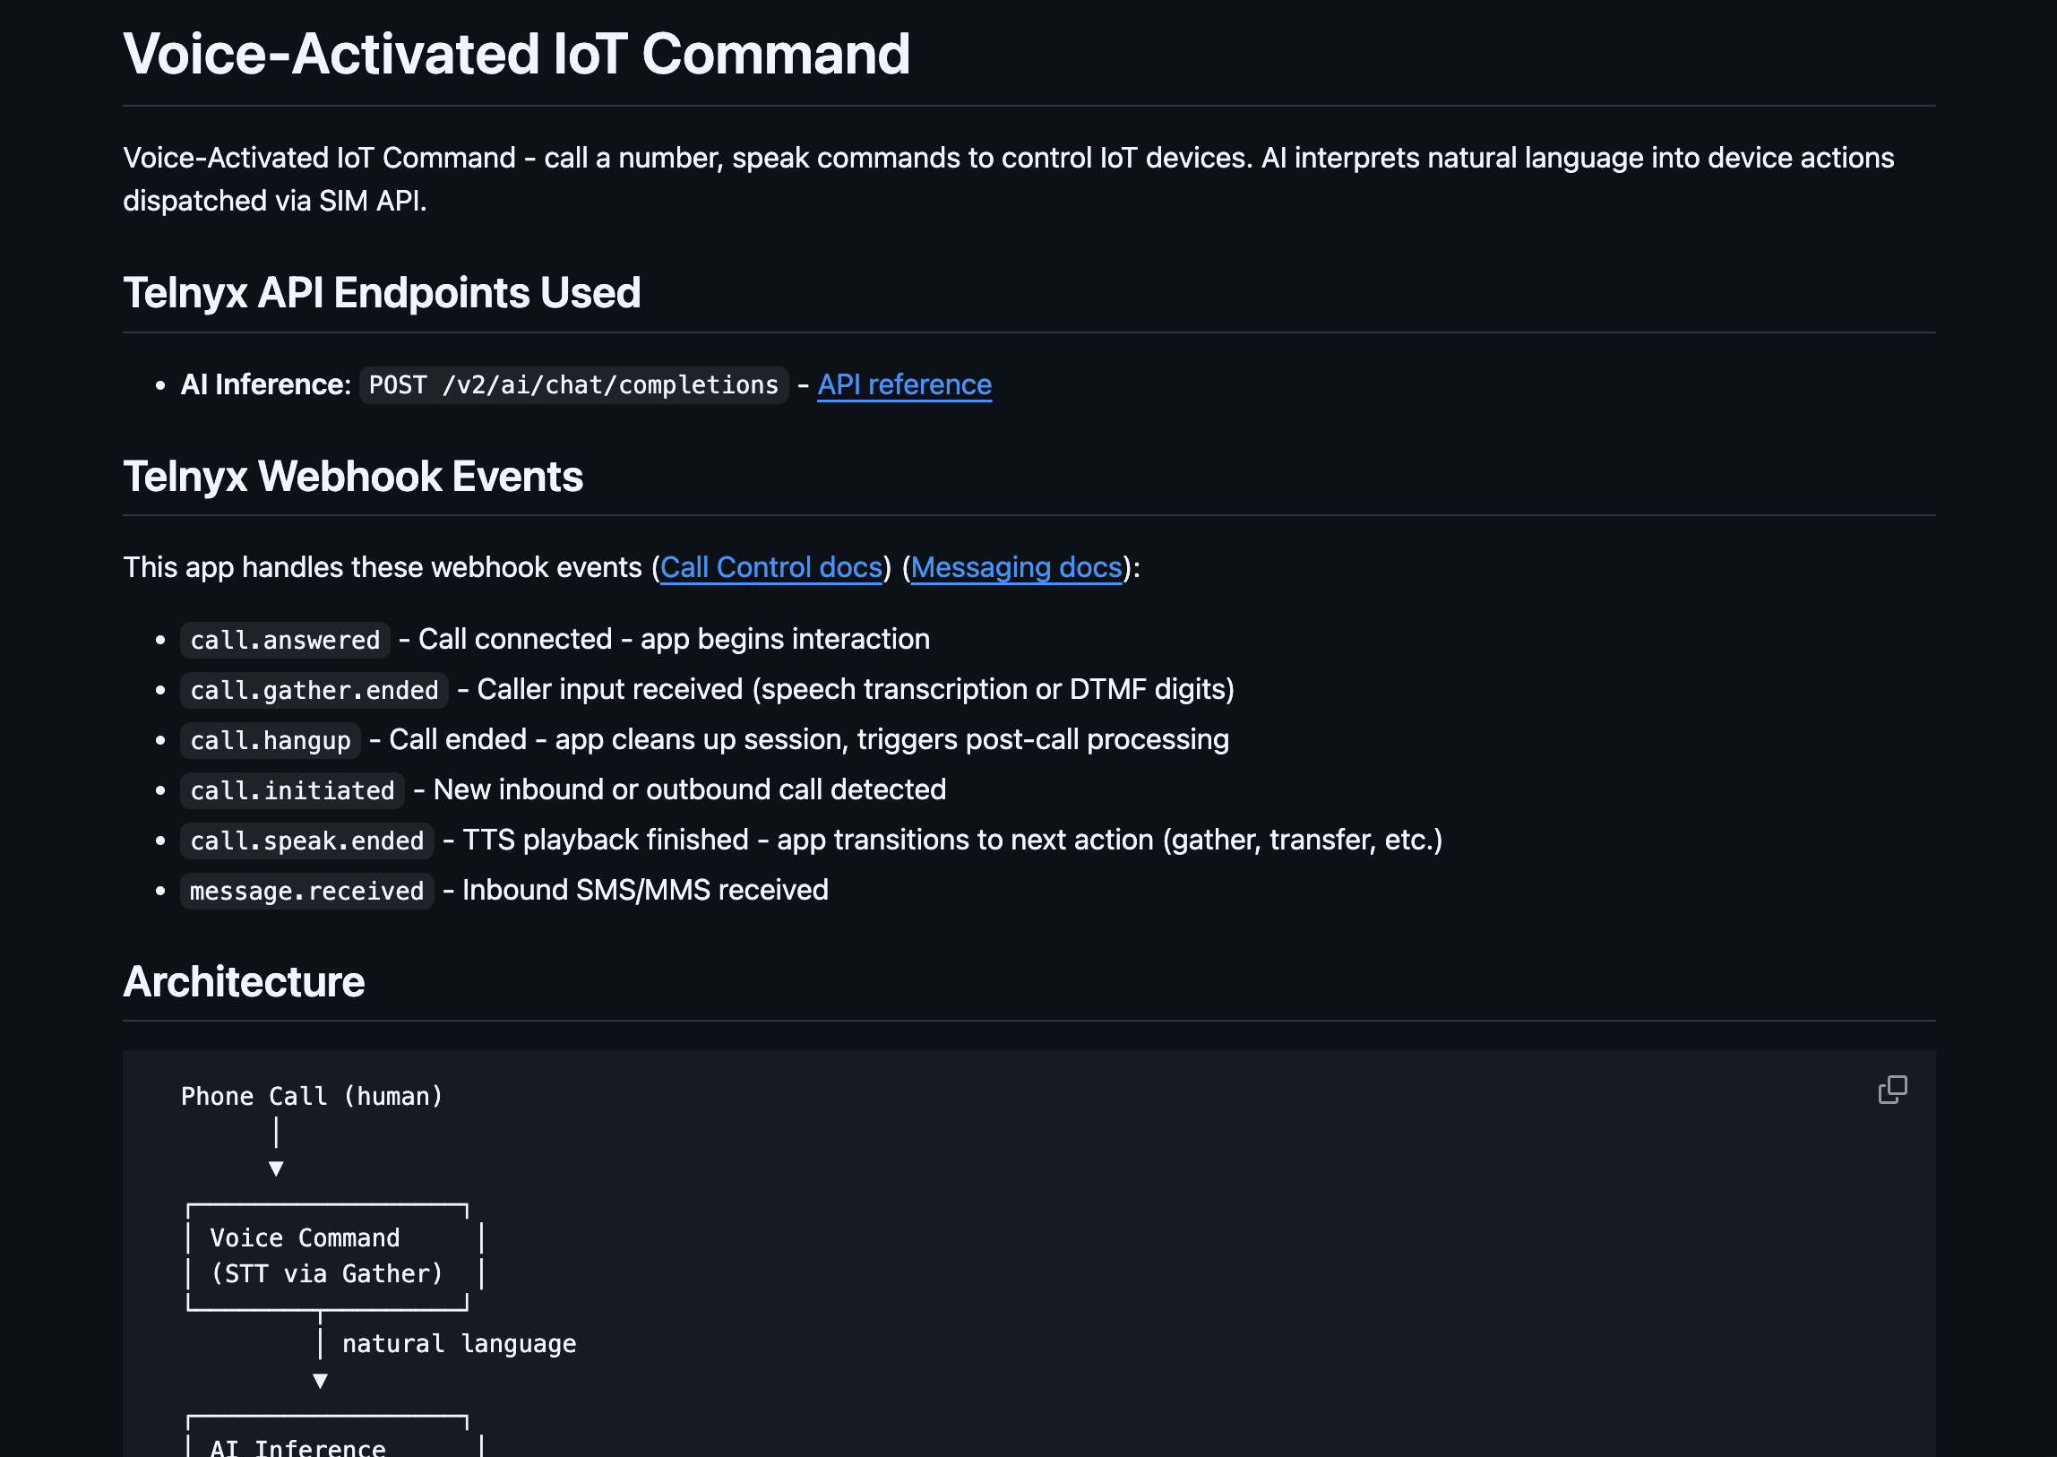Click the call.initiated event code
Screen dimensions: 2057x1457
pyautogui.click(x=292, y=790)
